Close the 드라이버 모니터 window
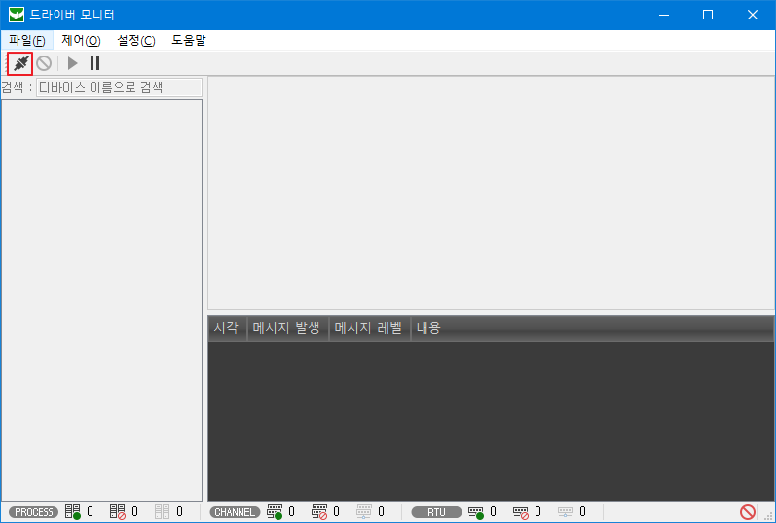 [x=753, y=15]
